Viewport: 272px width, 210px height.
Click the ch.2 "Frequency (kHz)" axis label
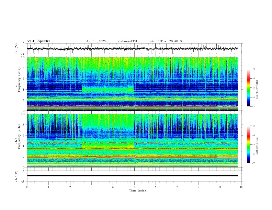[19, 137]
